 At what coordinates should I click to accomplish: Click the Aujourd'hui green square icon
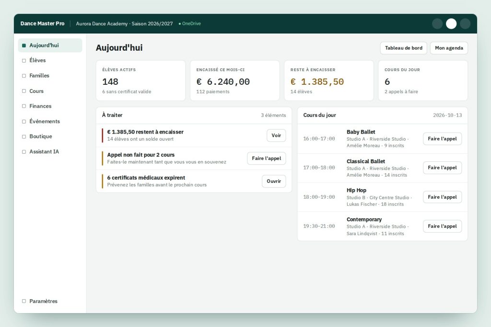(x=24, y=45)
